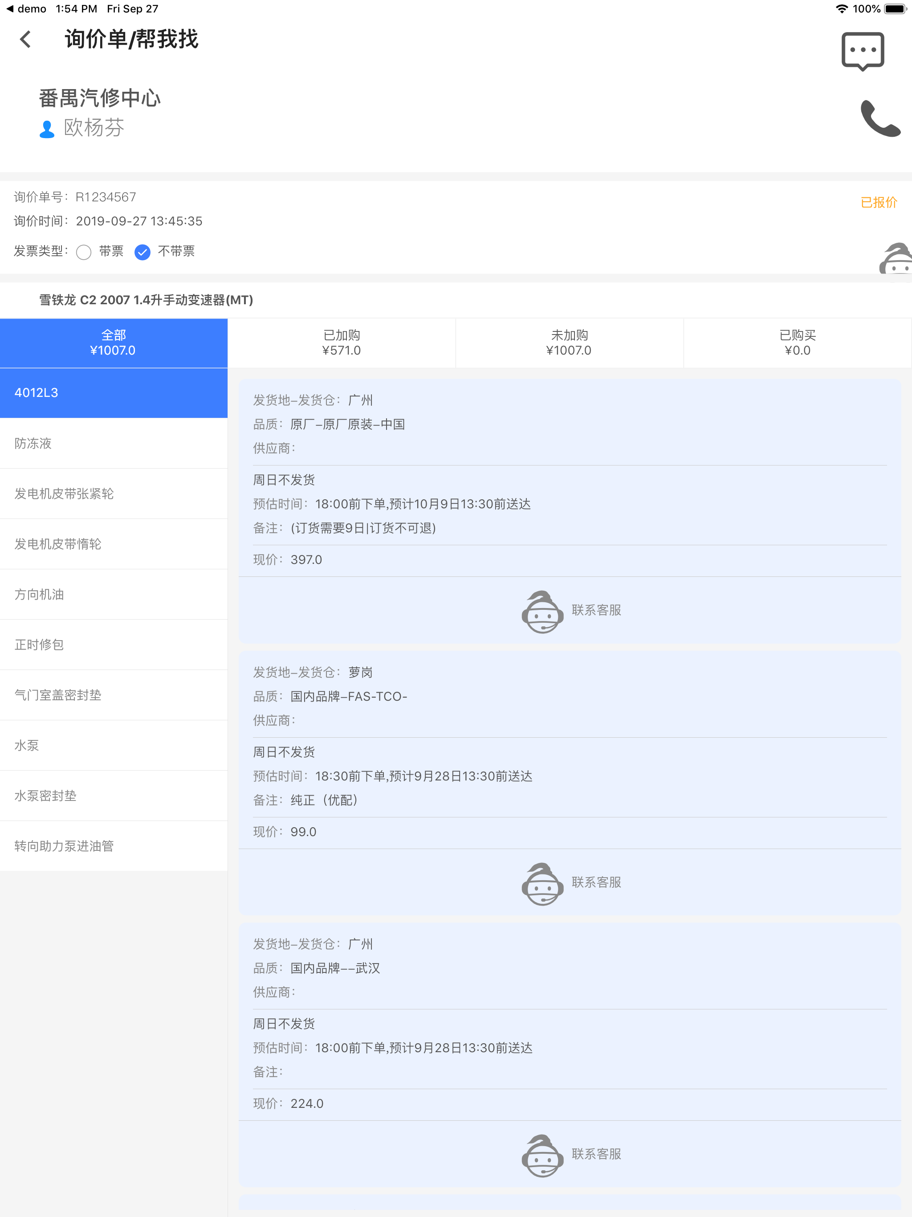The width and height of the screenshot is (912, 1217).
Task: Tap the shop name 番禺汽修中心
Action: coord(100,98)
